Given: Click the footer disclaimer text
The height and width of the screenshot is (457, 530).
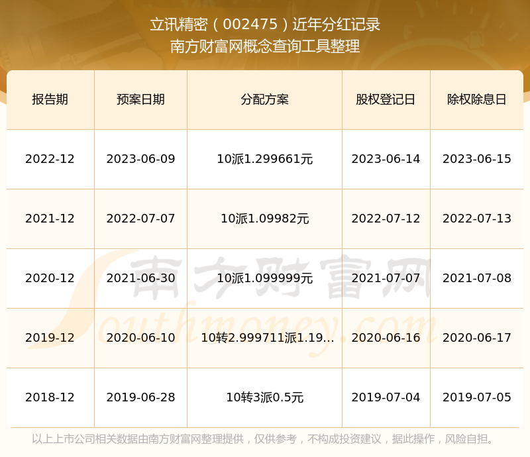Looking at the screenshot, I should point(263,438).
